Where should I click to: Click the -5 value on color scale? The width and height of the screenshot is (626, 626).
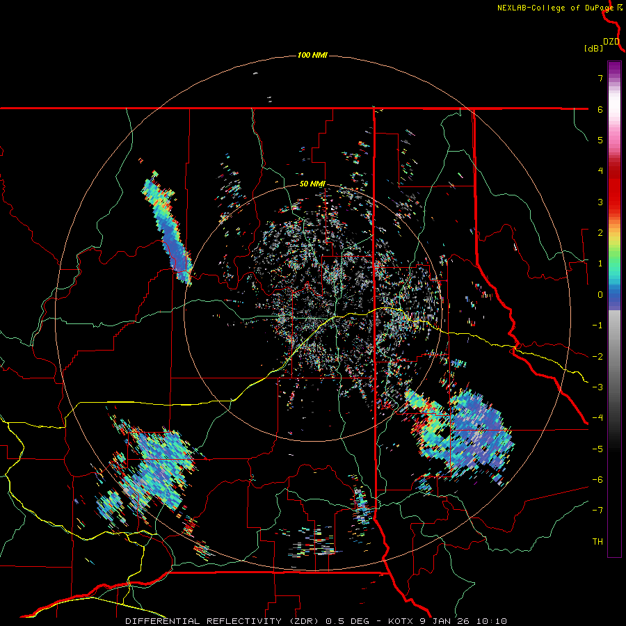point(597,449)
